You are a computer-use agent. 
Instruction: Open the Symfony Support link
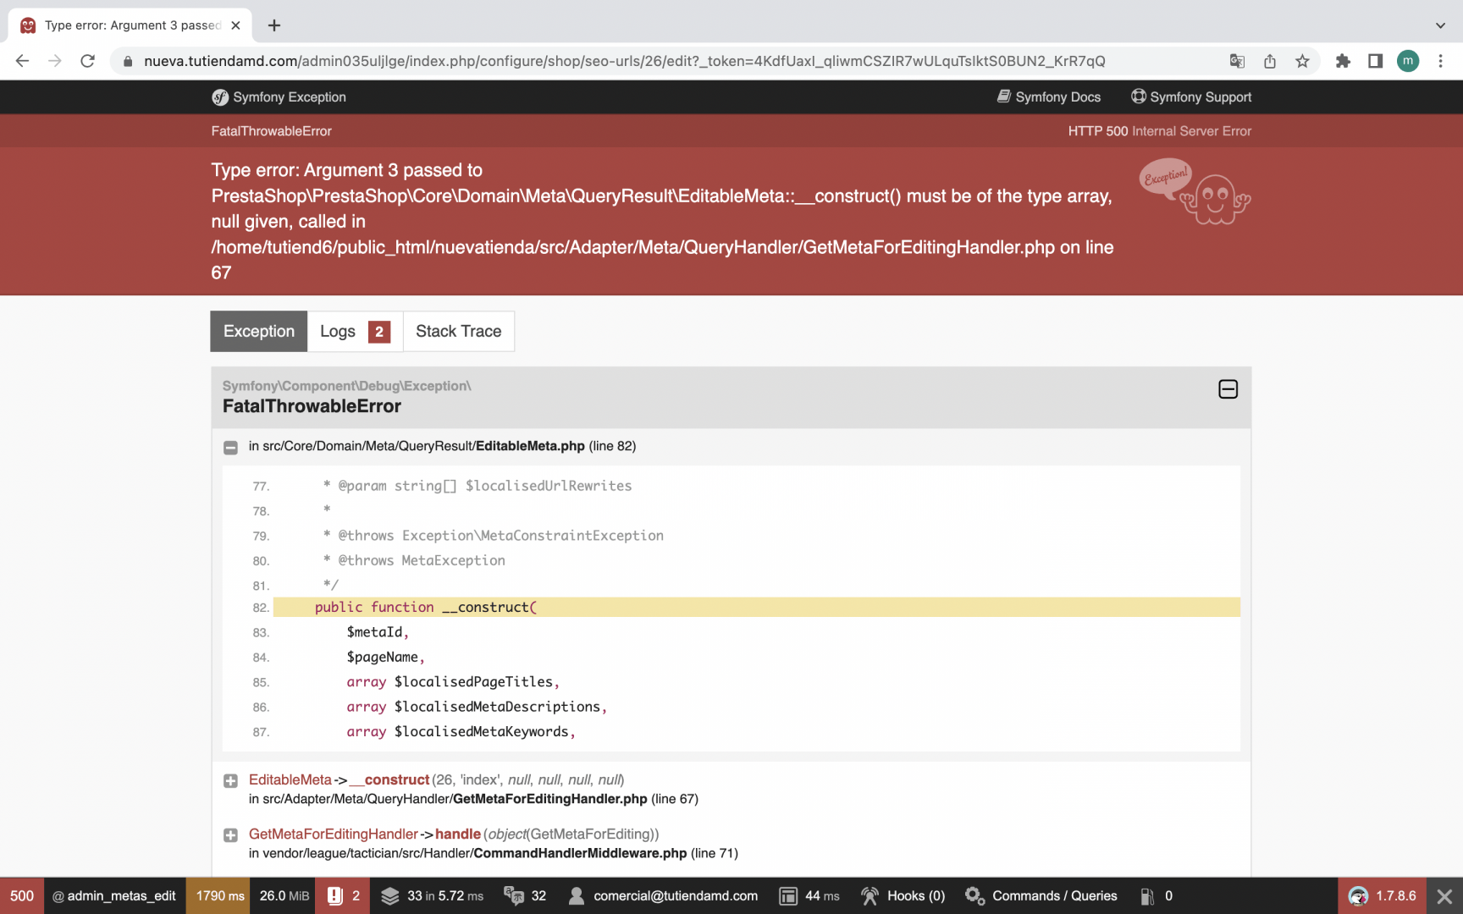pos(1191,97)
